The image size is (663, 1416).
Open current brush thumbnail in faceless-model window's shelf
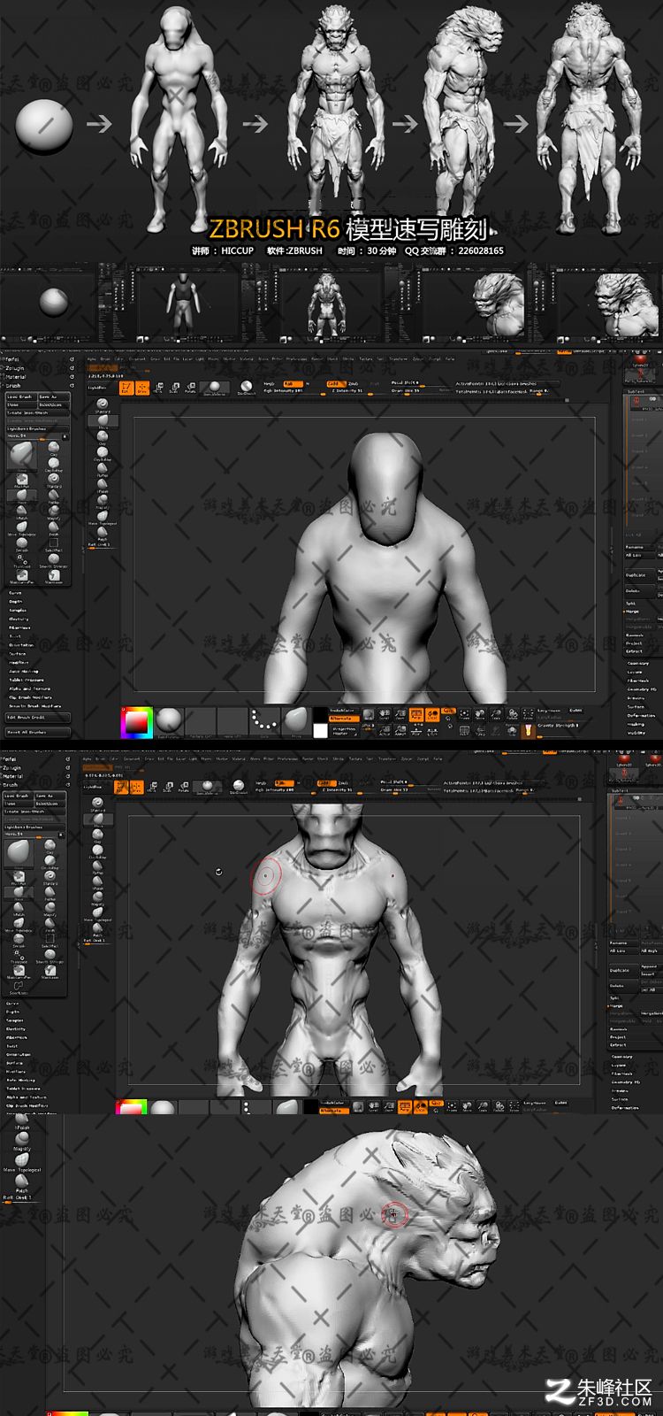click(x=298, y=722)
